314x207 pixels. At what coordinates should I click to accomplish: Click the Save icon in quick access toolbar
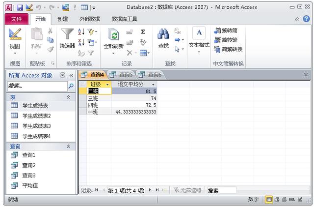click(20, 8)
